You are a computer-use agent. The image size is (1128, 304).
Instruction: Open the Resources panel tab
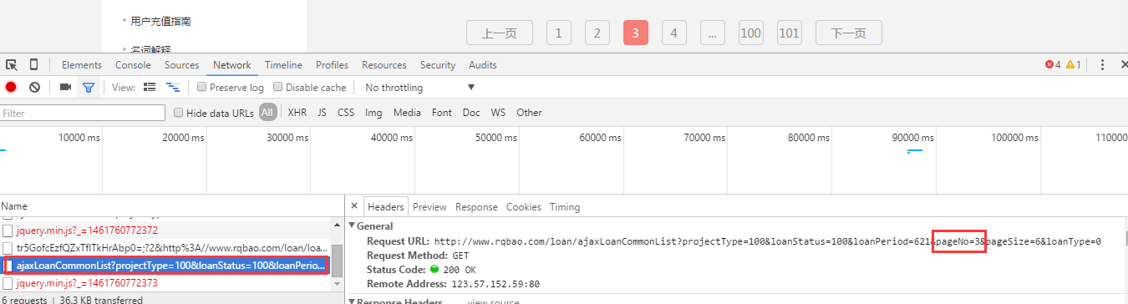pyautogui.click(x=384, y=64)
